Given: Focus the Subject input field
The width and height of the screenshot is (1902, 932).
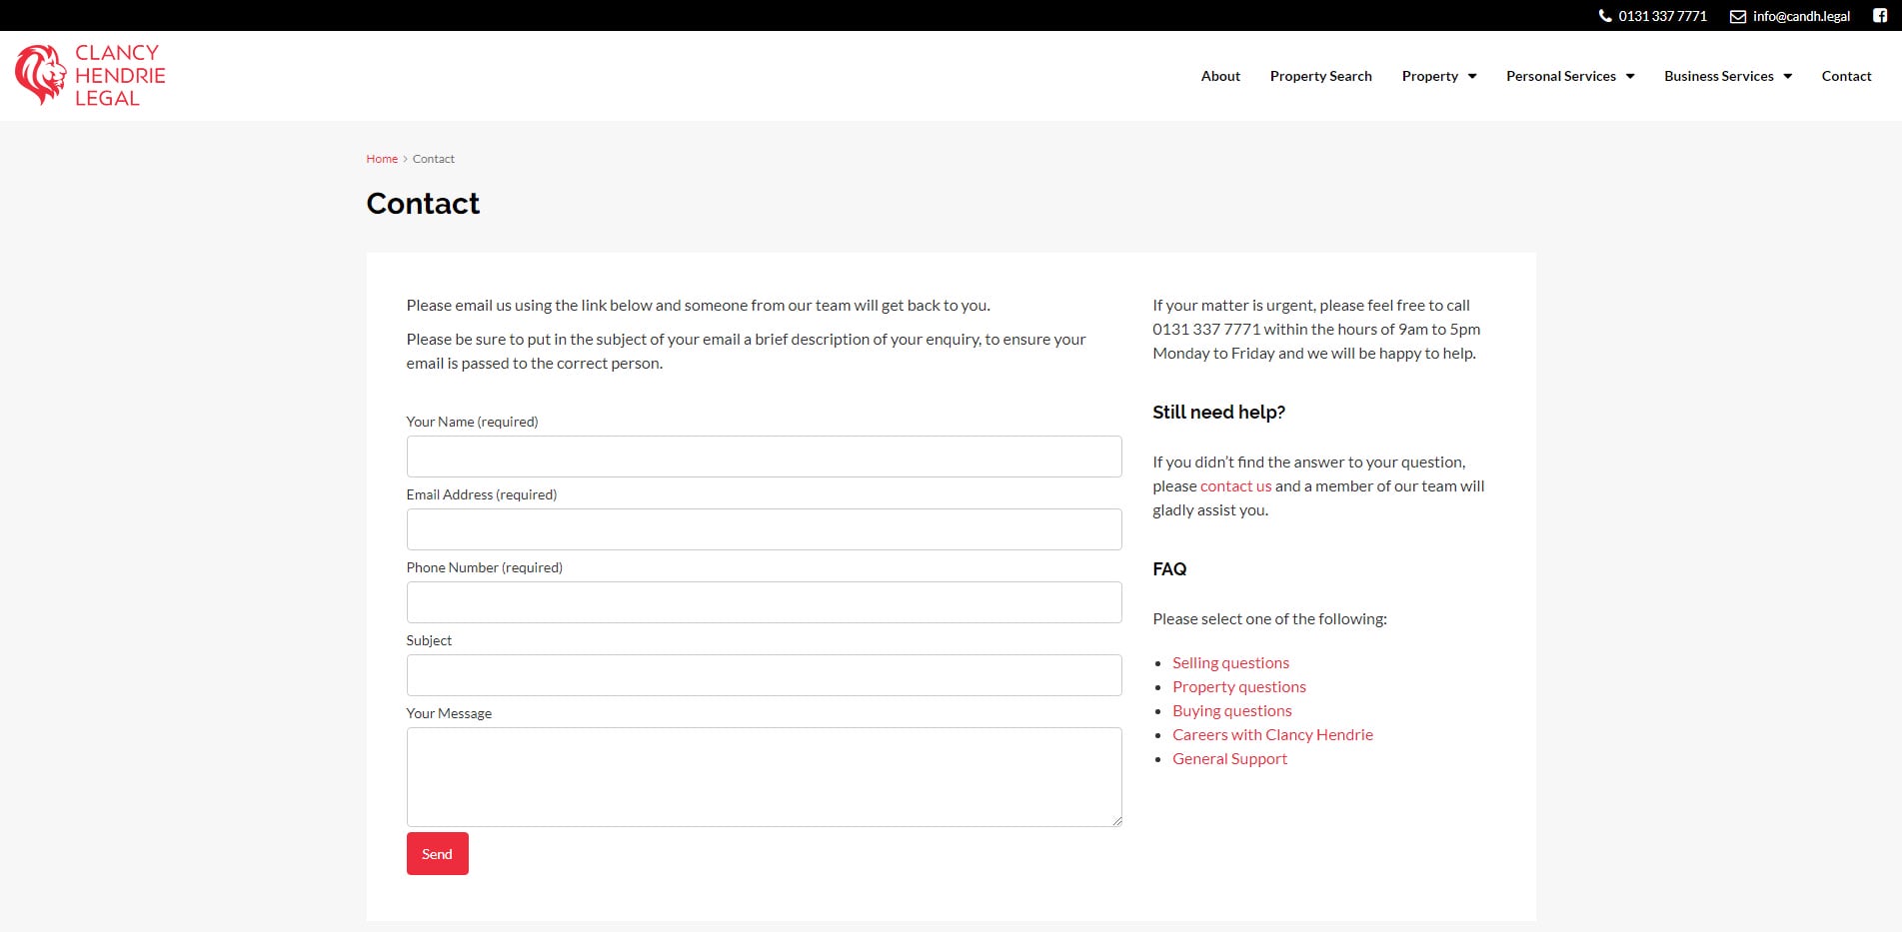Looking at the screenshot, I should coord(764,675).
